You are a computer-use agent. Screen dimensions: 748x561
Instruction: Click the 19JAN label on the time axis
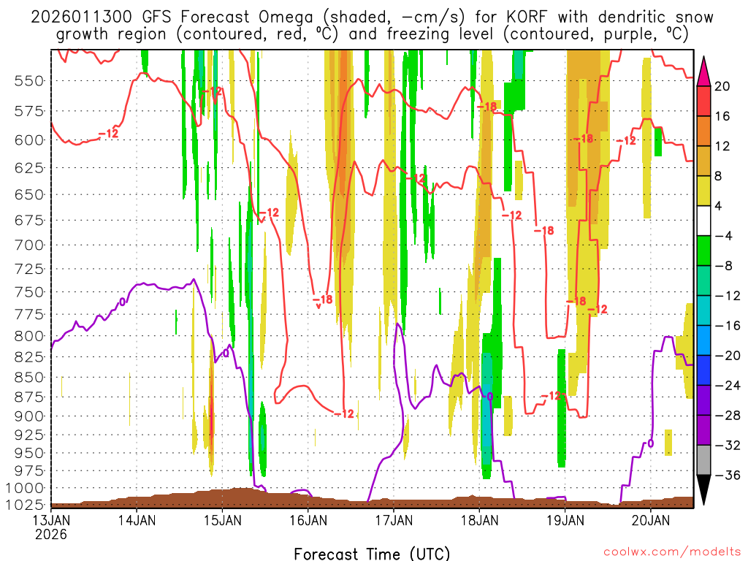click(x=565, y=520)
